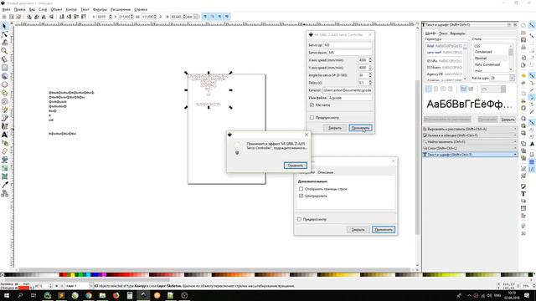
Task: Select the ellipse tool
Action: tap(4, 84)
